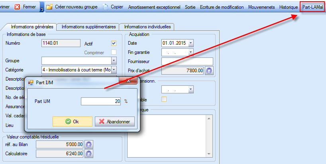The image size is (326, 164).
Task: Open the Fin garantie date dropdown
Action: pos(190,52)
